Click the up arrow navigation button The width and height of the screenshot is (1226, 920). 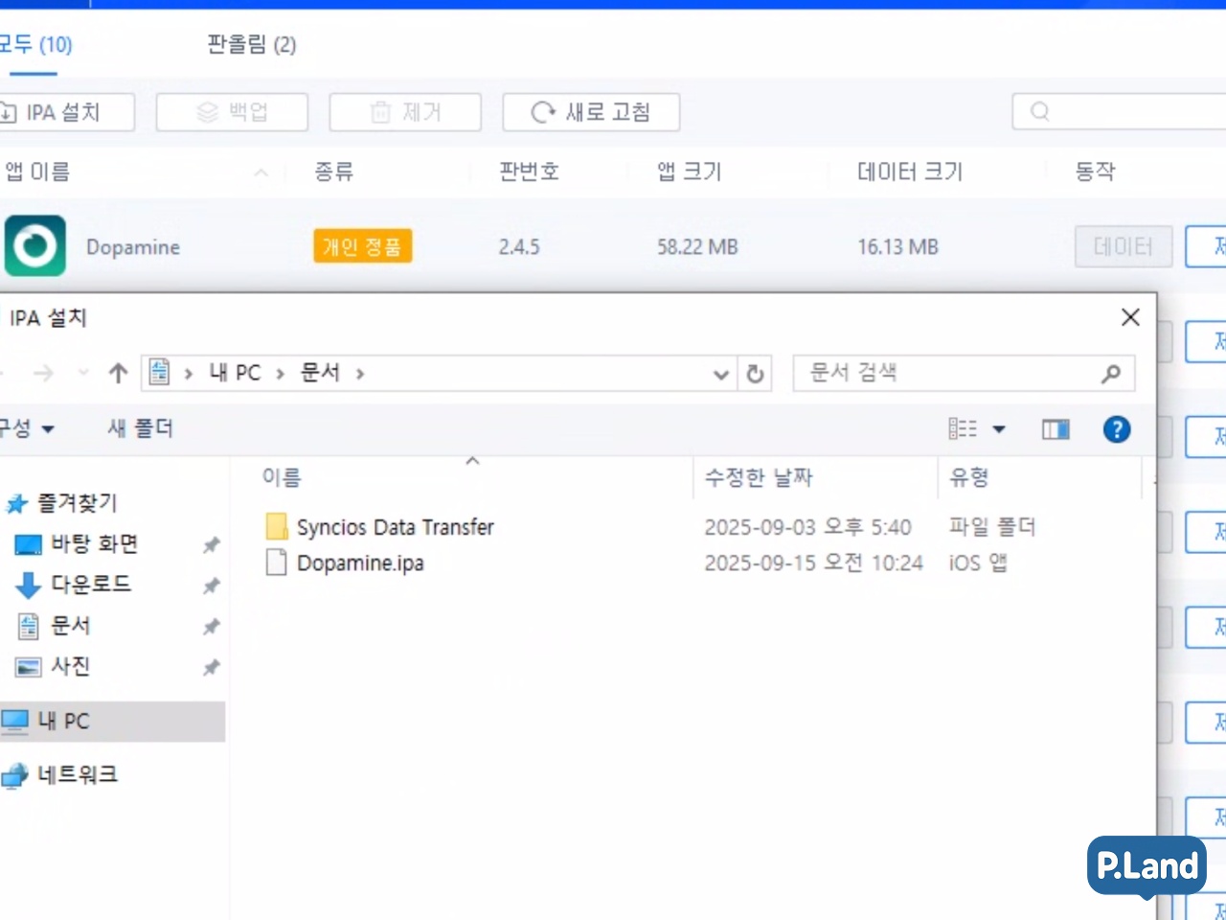pyautogui.click(x=118, y=374)
